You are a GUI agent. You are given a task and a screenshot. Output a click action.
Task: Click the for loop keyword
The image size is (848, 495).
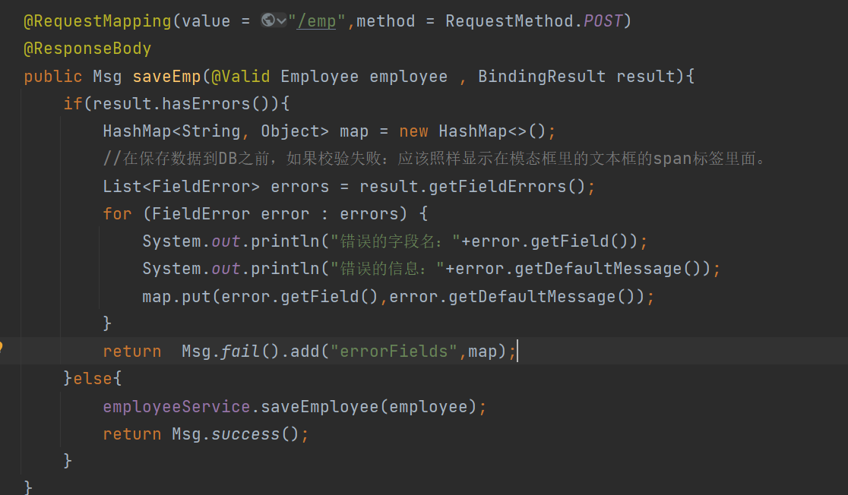click(117, 214)
